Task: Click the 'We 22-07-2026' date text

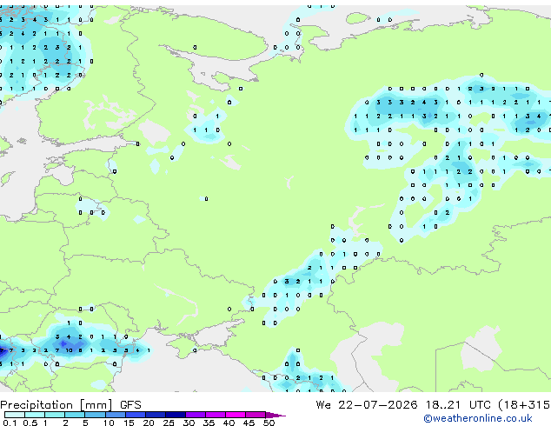Action: pos(367,405)
